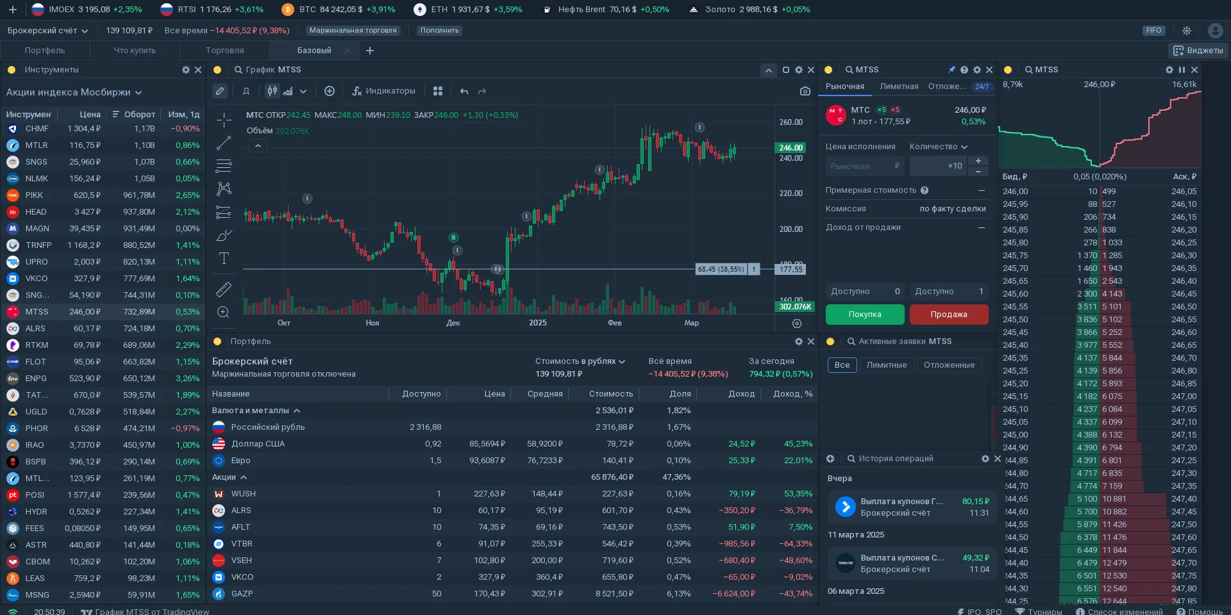Pick the ruler measure tool
The height and width of the screenshot is (615, 1231).
click(224, 290)
